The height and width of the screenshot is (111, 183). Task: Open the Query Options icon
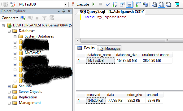click(122, 4)
